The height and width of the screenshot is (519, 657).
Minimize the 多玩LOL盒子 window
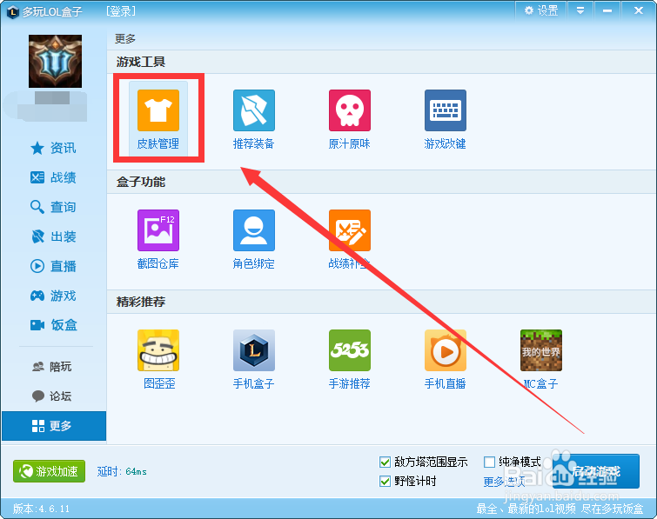(x=607, y=11)
